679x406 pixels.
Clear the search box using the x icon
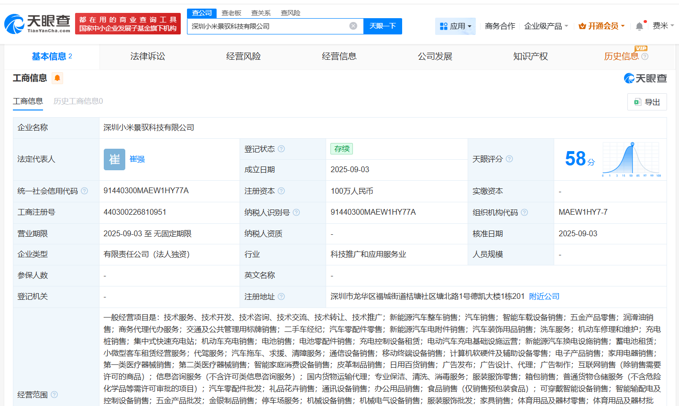point(353,26)
